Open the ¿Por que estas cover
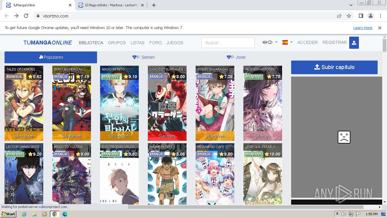The image size is (387, 218). [263, 174]
